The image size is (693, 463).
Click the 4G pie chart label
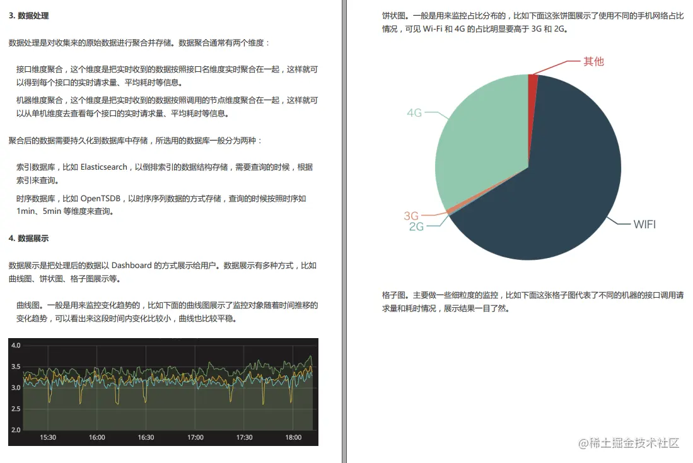414,113
